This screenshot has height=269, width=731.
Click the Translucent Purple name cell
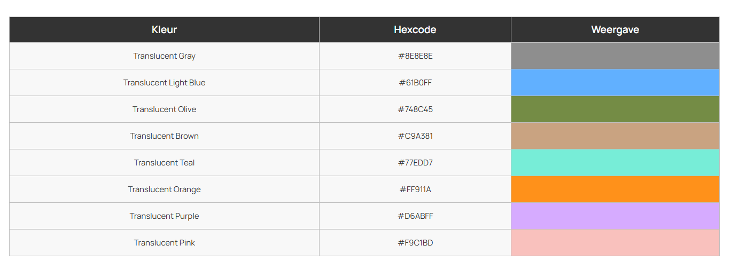coord(164,216)
